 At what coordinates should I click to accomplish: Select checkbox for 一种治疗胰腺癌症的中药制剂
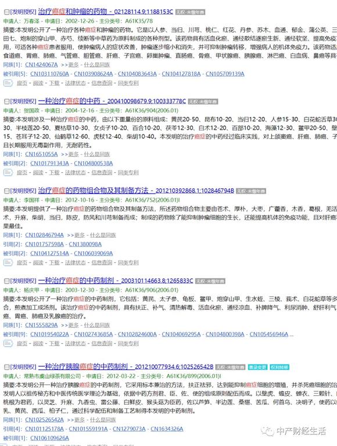point(6,367)
